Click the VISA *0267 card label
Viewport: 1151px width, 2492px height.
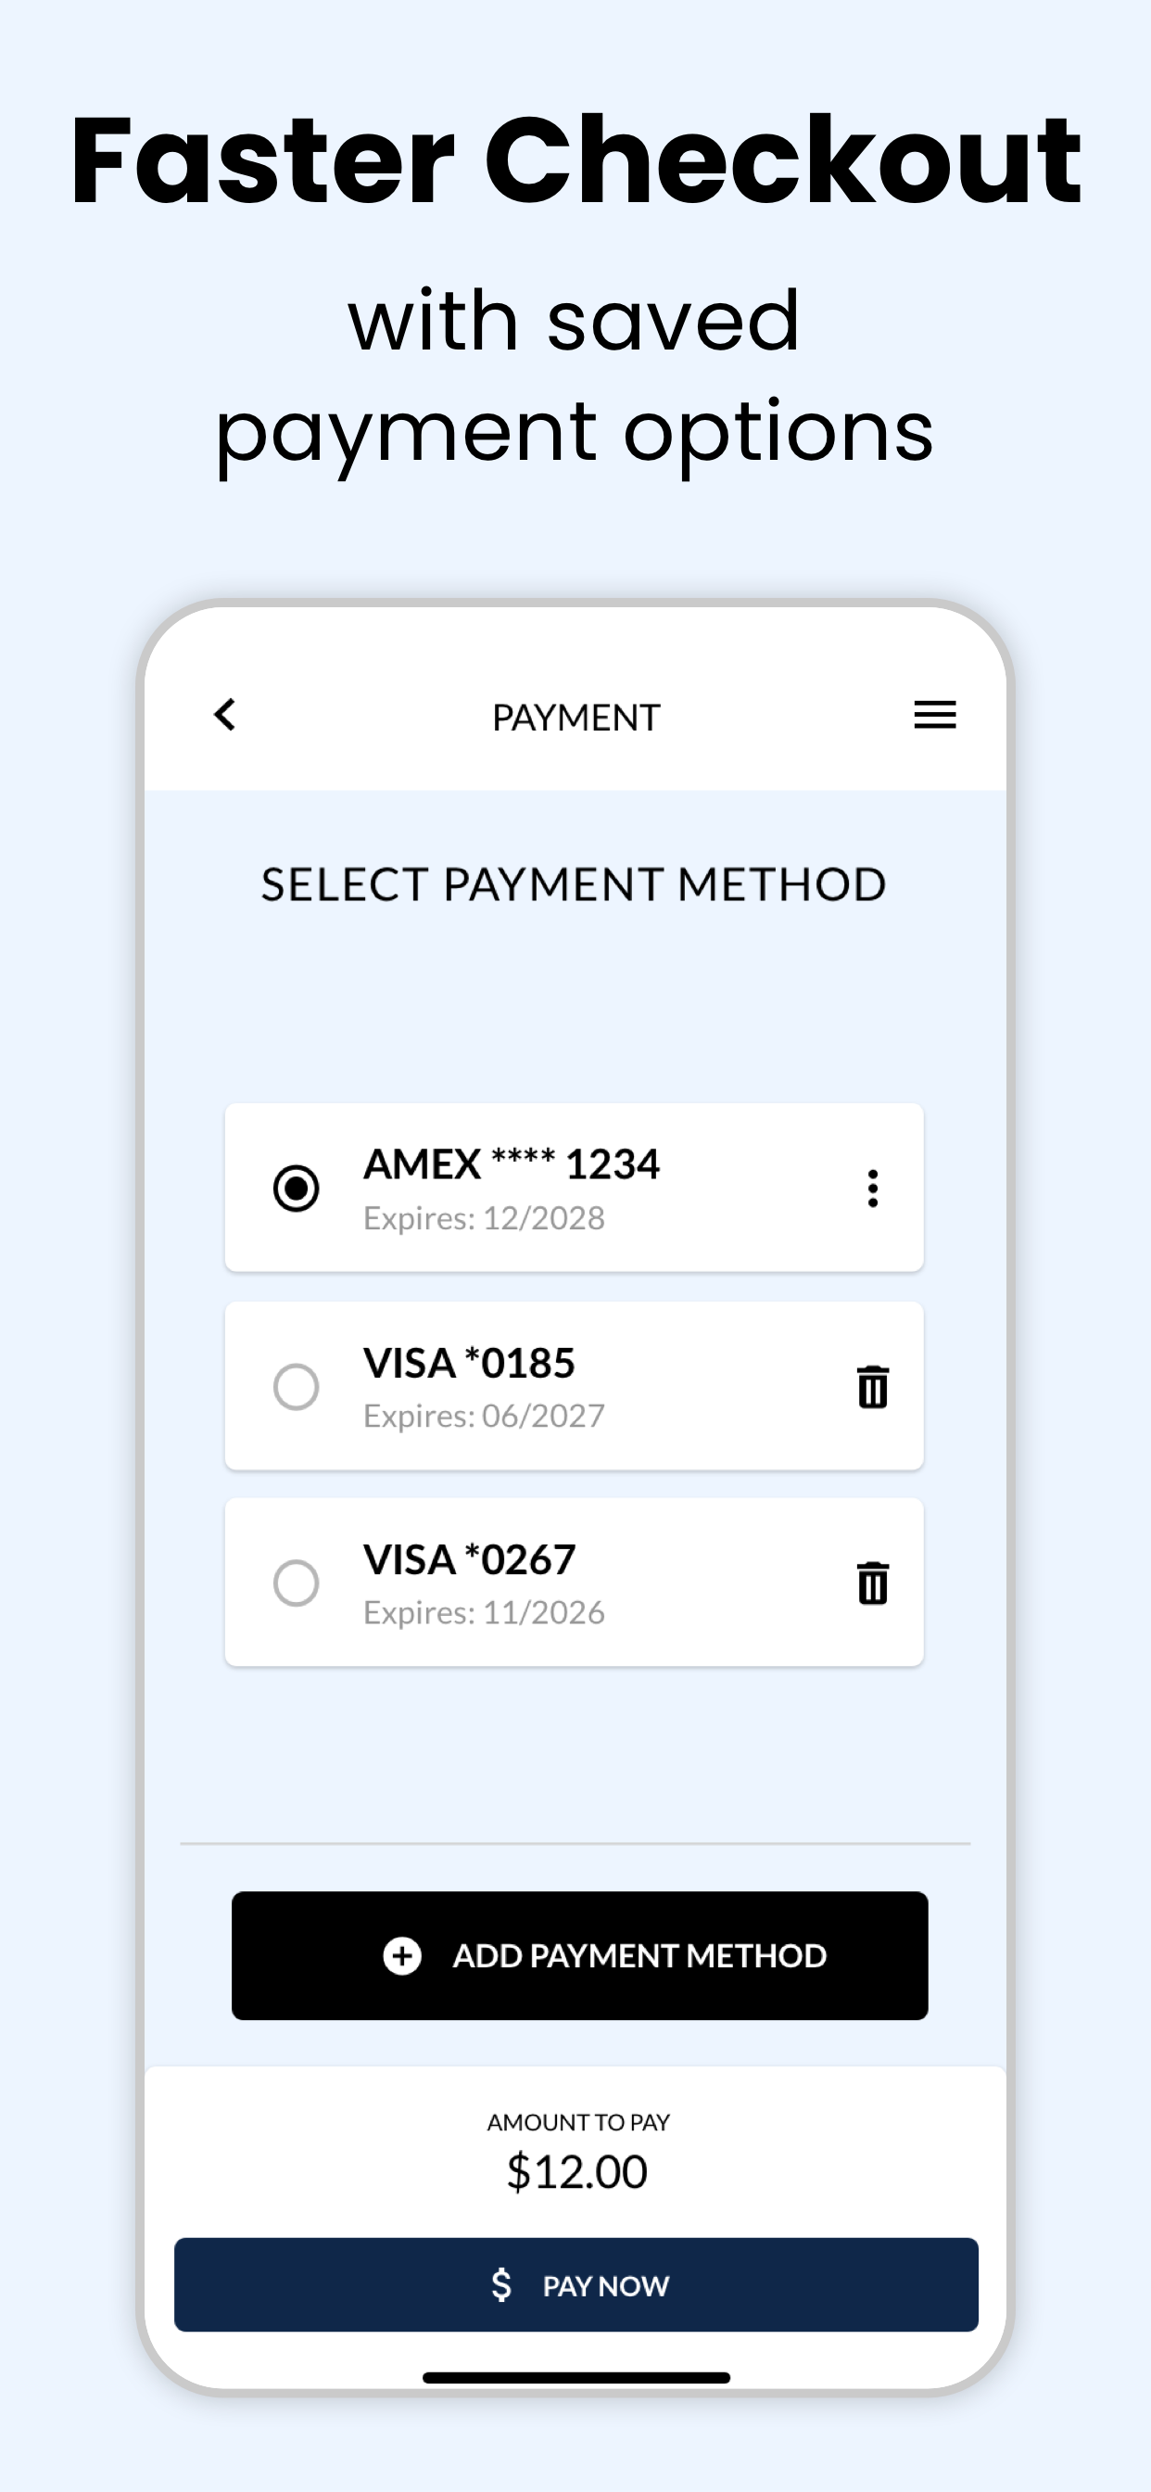point(469,1558)
